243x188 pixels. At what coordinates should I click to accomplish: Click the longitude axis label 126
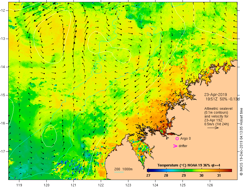click(x=210, y=185)
